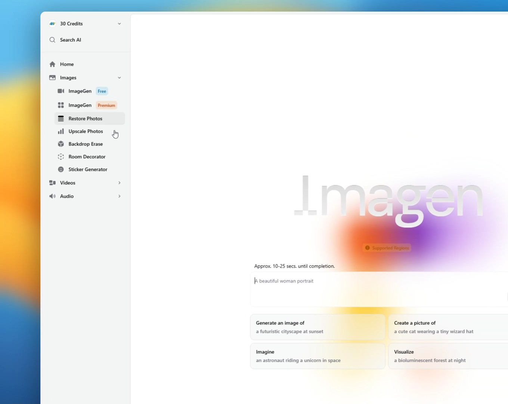508x404 pixels.
Task: Open ImageGen with Premium badge
Action: point(90,105)
